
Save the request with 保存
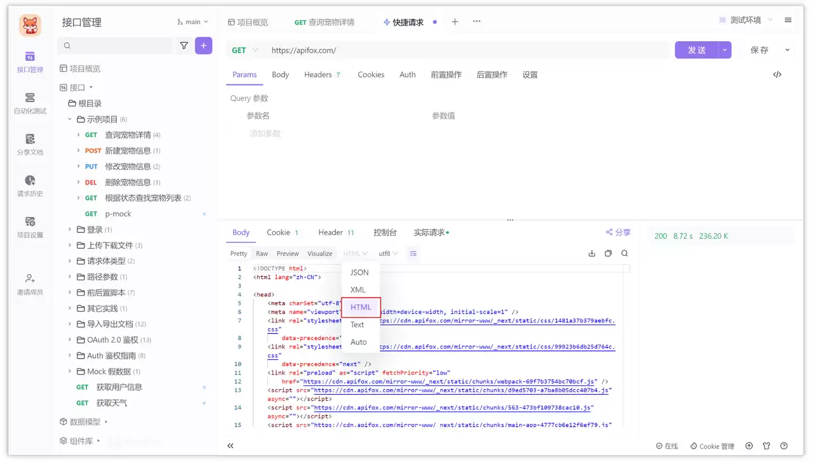(759, 50)
